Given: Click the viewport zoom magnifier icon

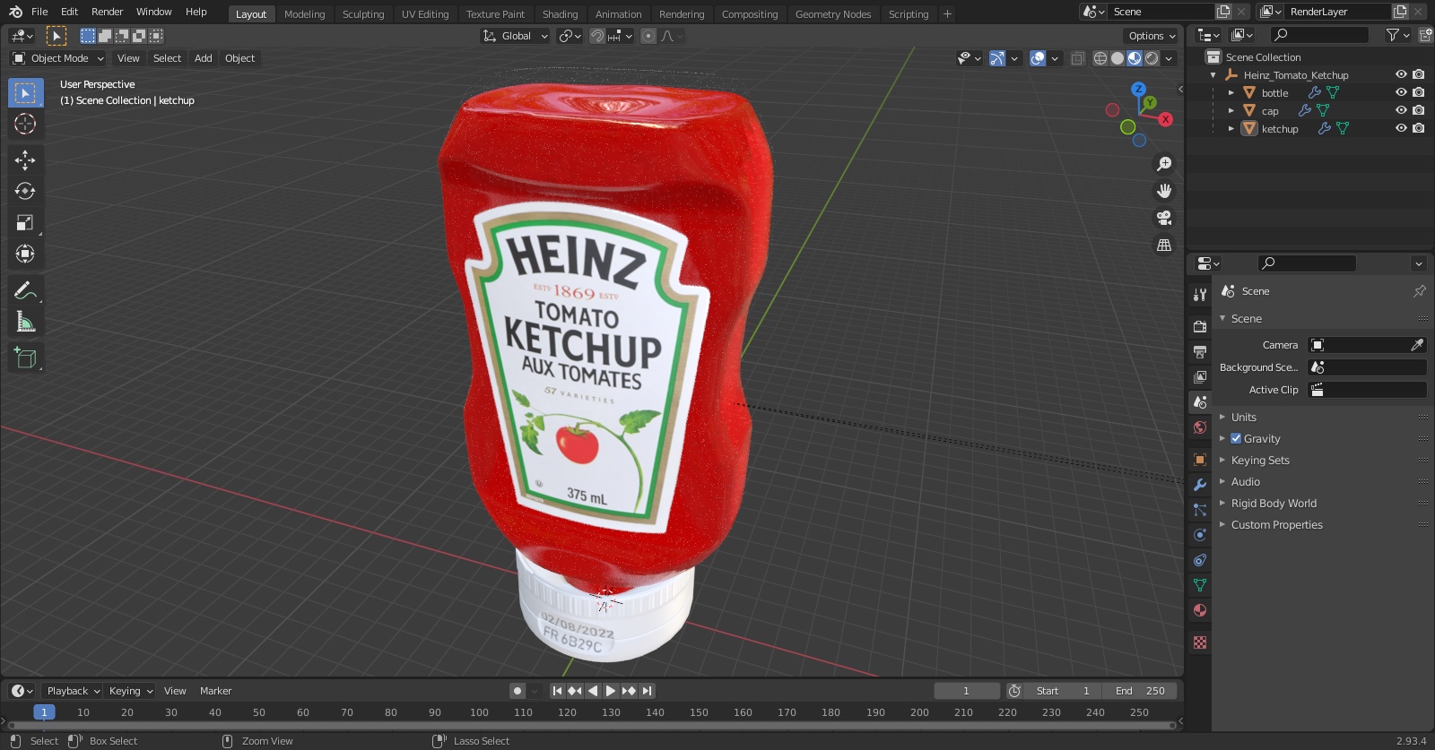Looking at the screenshot, I should (x=1164, y=164).
